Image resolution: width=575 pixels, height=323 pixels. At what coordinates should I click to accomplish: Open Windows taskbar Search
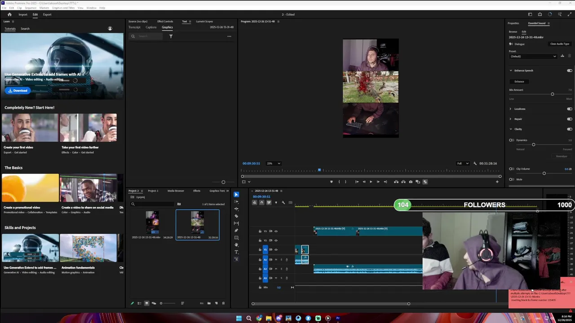[x=249, y=319]
